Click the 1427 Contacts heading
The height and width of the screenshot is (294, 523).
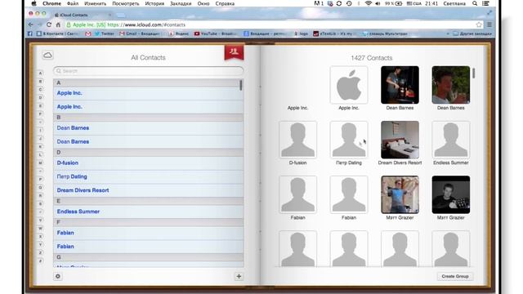tap(371, 58)
